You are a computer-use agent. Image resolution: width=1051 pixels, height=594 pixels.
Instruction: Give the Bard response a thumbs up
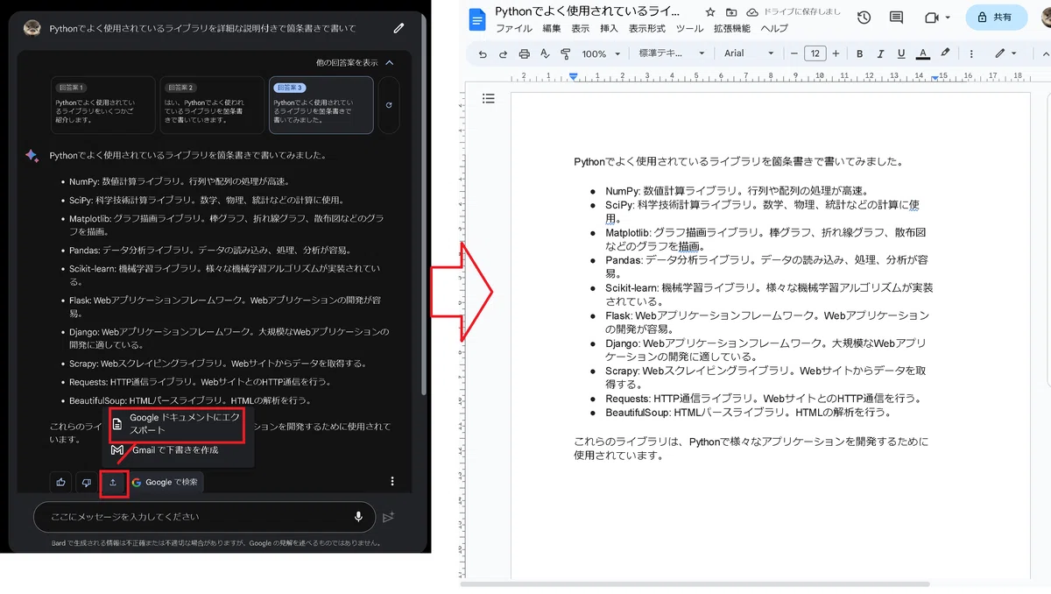pos(60,482)
